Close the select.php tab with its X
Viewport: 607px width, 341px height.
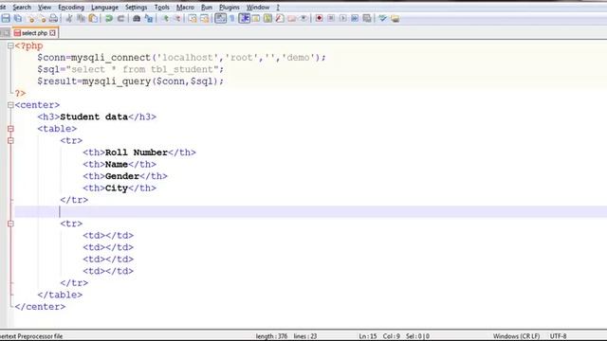point(53,33)
